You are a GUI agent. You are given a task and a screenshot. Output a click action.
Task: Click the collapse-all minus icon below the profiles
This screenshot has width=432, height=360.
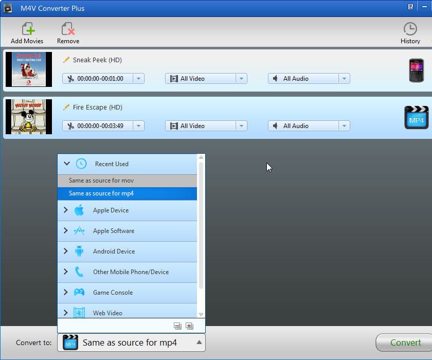(177, 326)
